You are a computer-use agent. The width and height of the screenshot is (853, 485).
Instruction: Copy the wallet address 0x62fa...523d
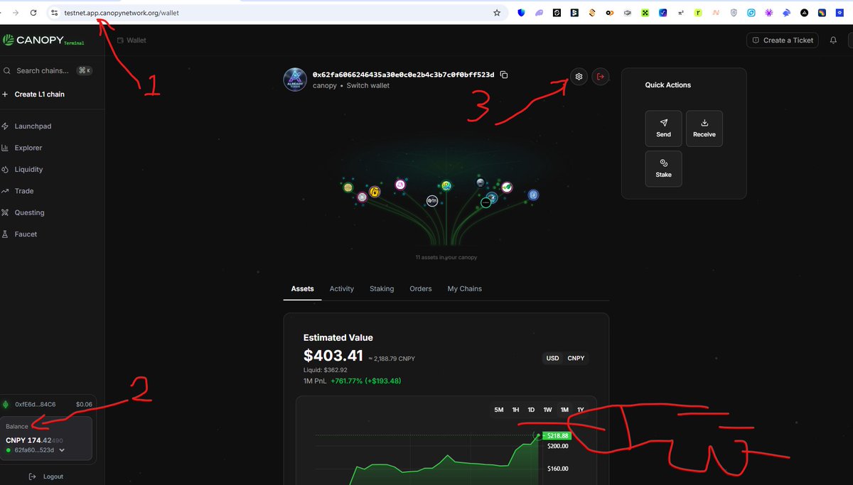(x=503, y=75)
